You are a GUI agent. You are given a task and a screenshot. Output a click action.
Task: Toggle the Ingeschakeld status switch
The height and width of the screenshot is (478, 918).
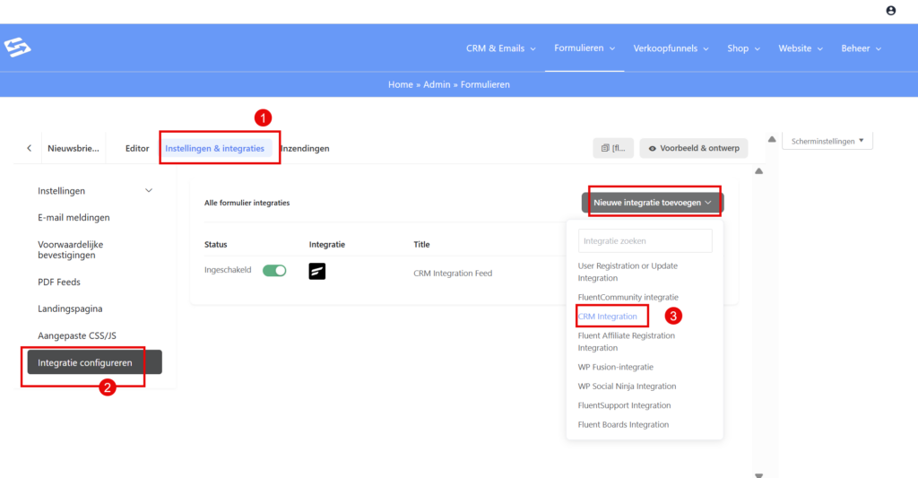click(x=274, y=271)
